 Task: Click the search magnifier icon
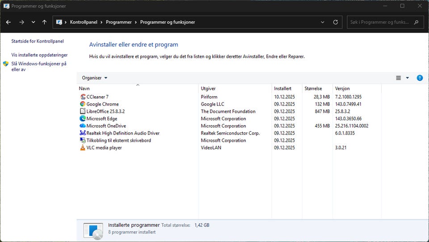(416, 22)
